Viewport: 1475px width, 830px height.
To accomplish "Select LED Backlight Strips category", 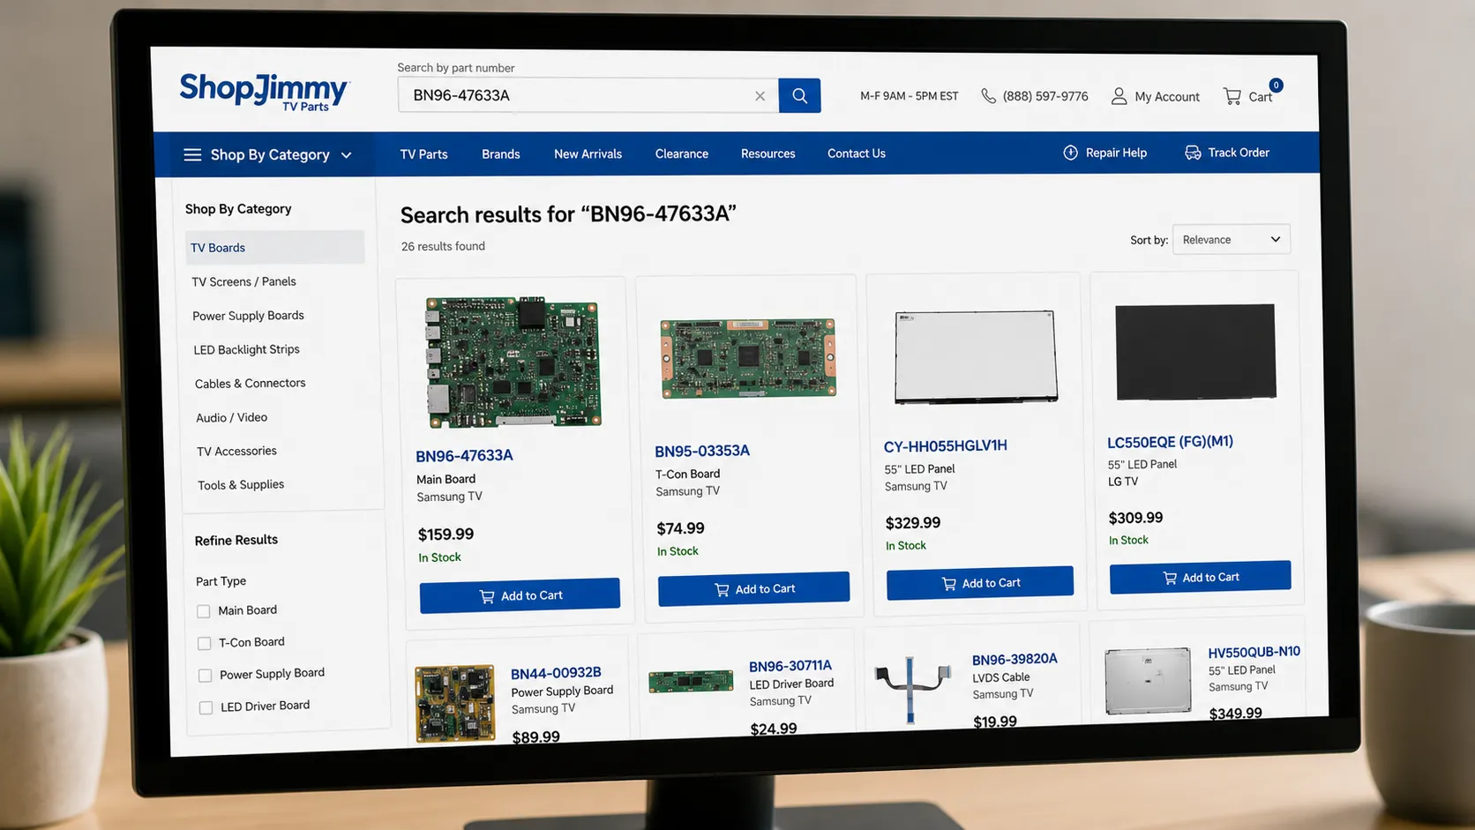I will (246, 350).
